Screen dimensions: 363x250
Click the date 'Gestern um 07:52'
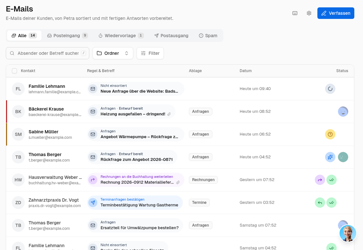coord(257,180)
